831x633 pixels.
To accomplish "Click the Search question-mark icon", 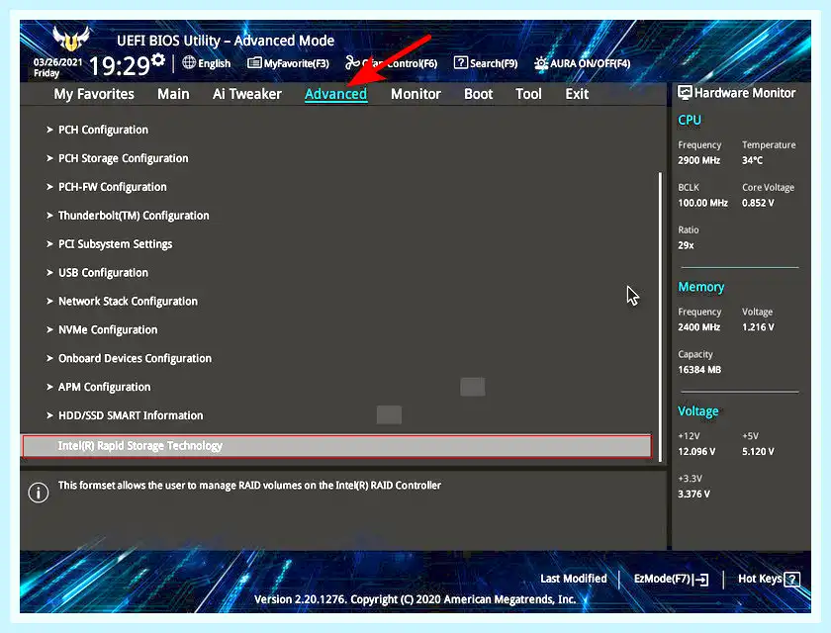I will (461, 62).
